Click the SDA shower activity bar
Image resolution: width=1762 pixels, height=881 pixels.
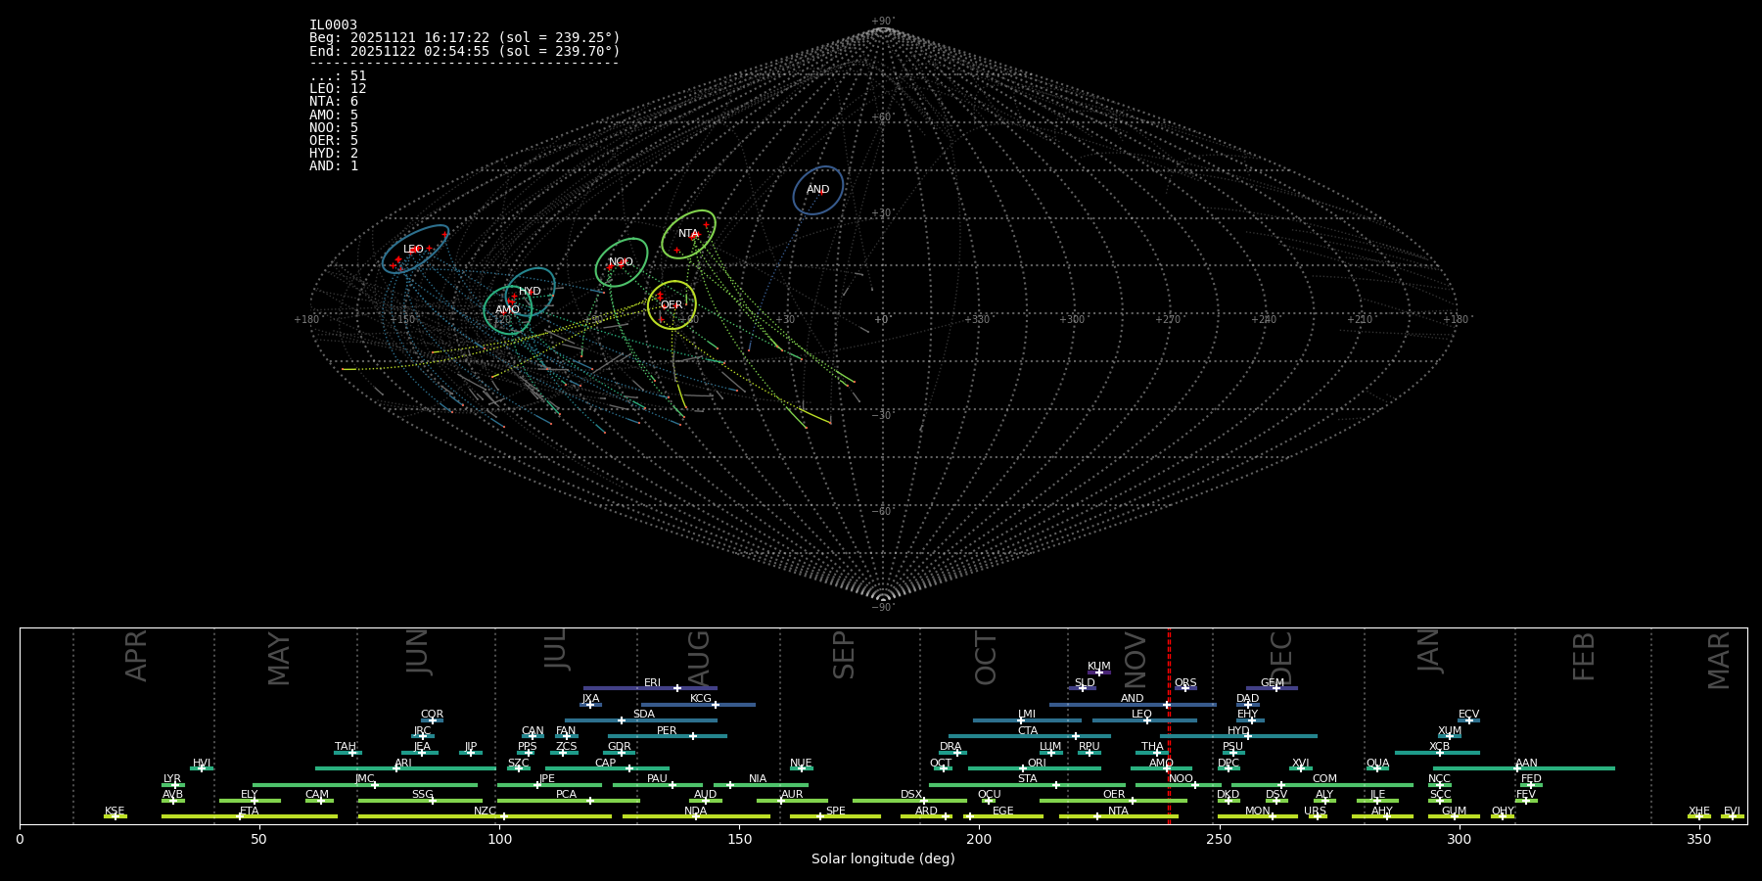point(640,720)
